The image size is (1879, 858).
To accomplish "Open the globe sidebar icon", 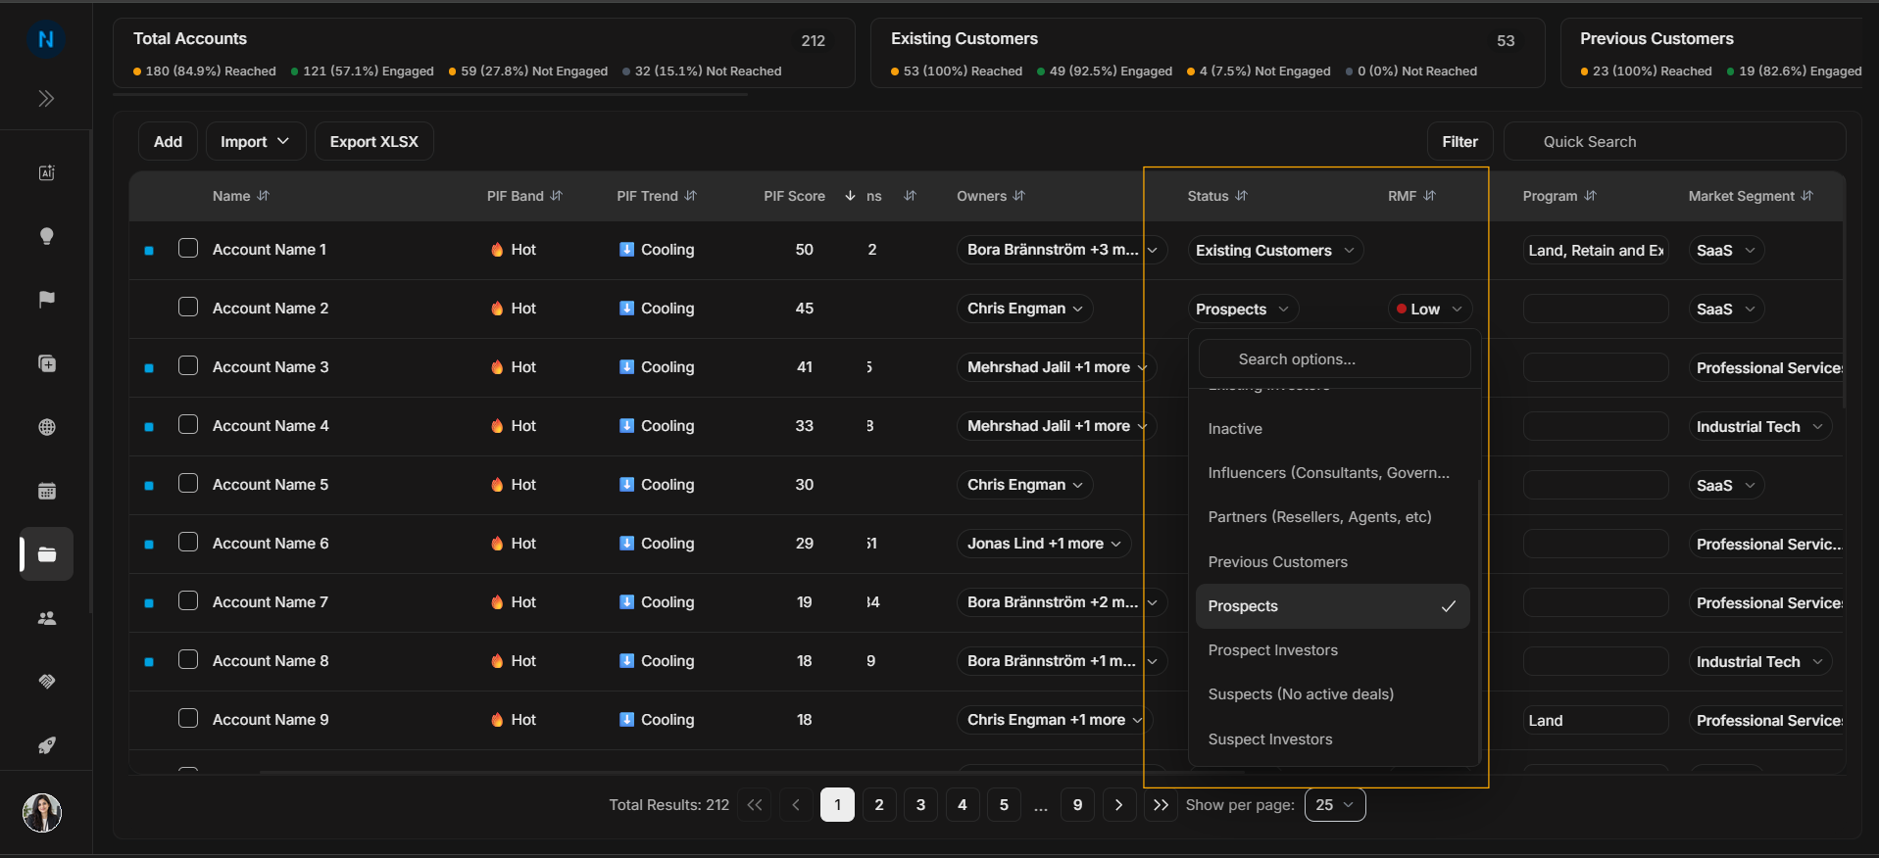I will coord(46,427).
